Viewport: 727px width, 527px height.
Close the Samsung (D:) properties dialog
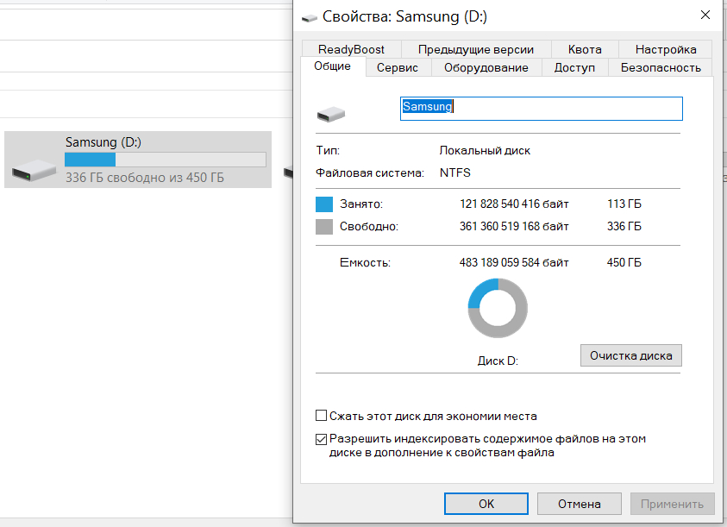pyautogui.click(x=706, y=16)
